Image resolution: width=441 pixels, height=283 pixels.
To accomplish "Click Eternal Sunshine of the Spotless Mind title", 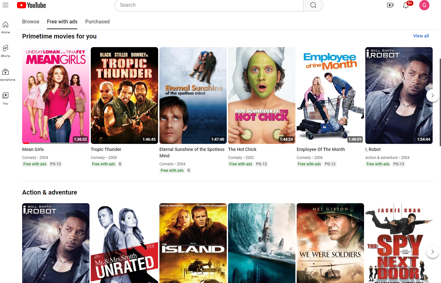I will point(192,153).
